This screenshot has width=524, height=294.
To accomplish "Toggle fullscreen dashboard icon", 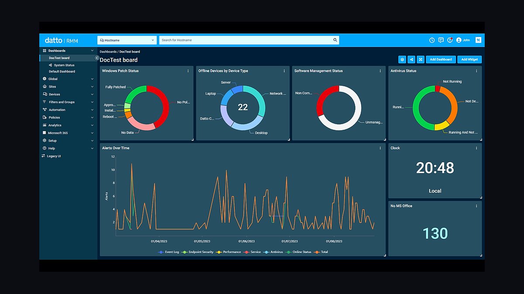I will [x=421, y=60].
